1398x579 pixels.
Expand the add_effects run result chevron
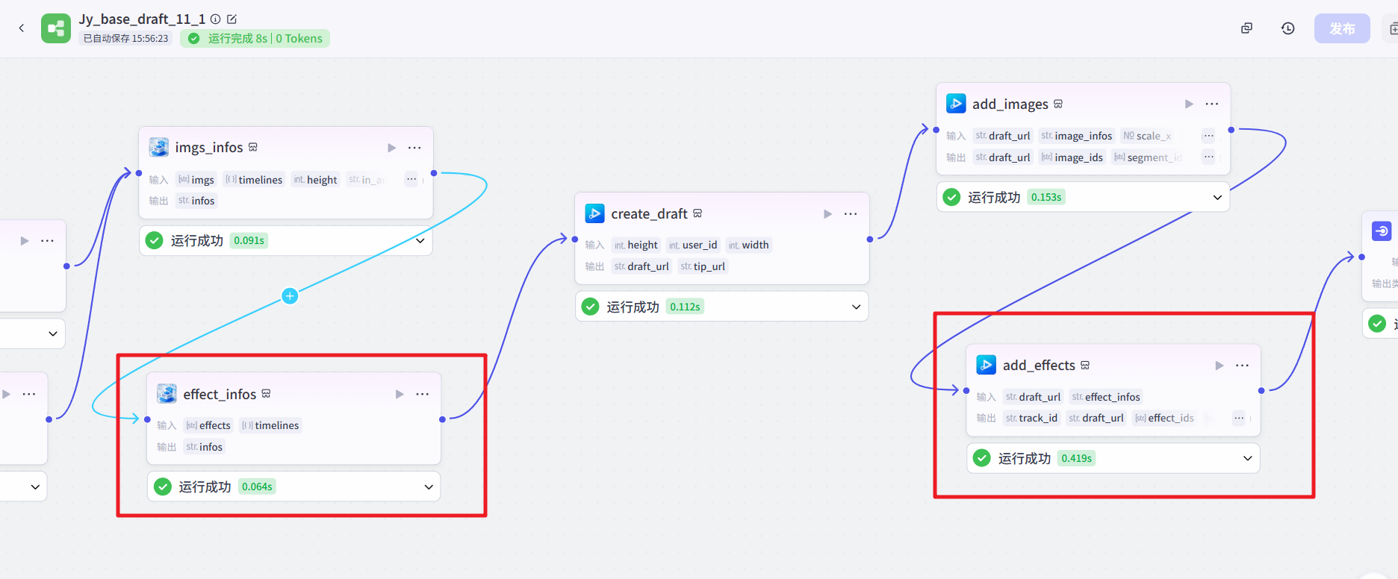tap(1247, 458)
